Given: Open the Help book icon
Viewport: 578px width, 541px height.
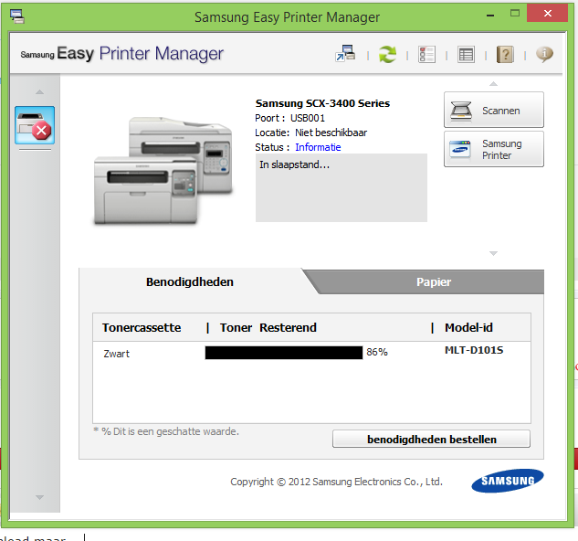Looking at the screenshot, I should (505, 55).
